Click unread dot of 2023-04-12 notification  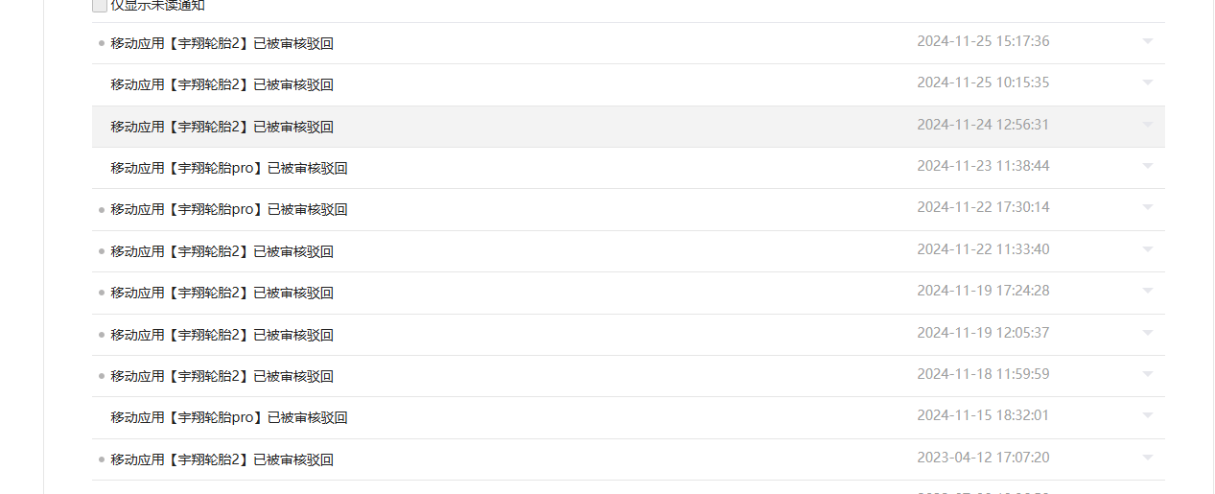click(102, 459)
